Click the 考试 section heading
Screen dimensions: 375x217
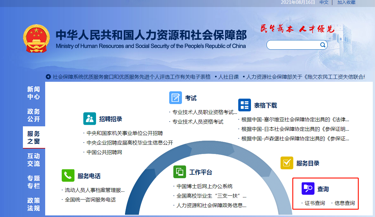(191, 98)
